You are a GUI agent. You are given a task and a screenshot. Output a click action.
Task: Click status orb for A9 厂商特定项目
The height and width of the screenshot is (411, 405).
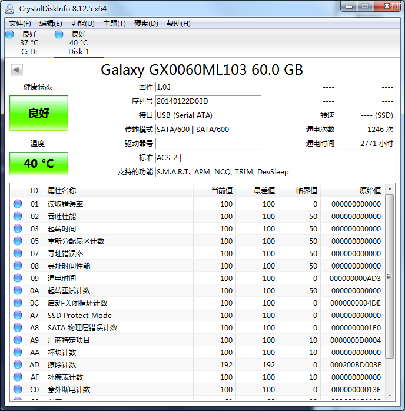pyautogui.click(x=18, y=340)
